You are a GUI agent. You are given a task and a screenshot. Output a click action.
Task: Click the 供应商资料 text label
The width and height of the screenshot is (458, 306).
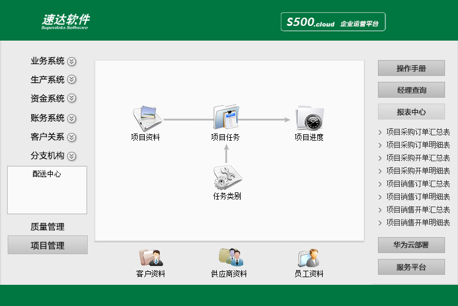click(x=229, y=274)
